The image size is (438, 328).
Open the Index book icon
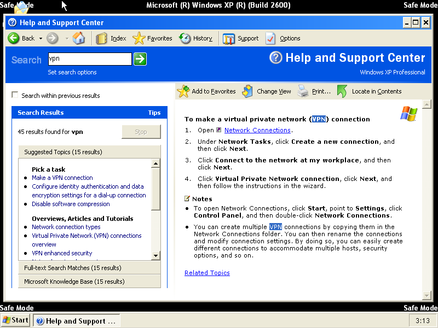coord(101,38)
